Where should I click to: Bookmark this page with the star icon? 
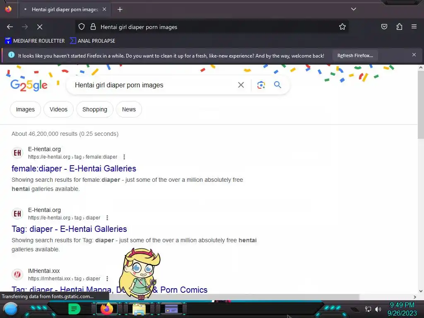point(342,27)
